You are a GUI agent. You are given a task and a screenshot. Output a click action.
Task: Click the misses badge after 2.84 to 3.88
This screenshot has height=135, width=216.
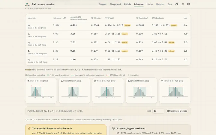pyautogui.click(x=125, y=34)
